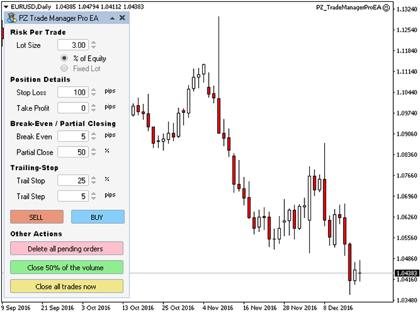
Task: Click the Take Profit value field
Action: coord(73,108)
